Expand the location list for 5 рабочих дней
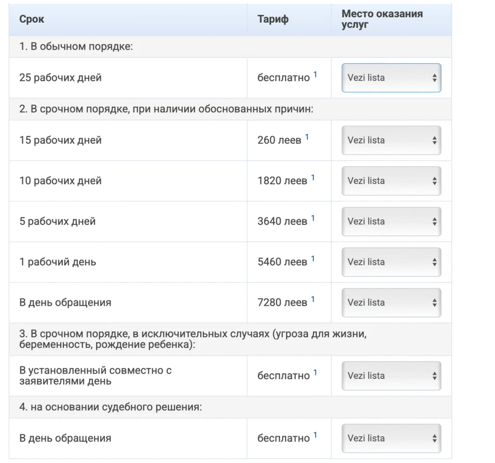This screenshot has height=463, width=495. tap(391, 221)
